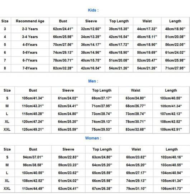Viewport: 190px width, 194px height.
Task: Click Women L top length 65cm/25.59 cell
Action: pos(102,173)
